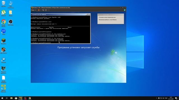The image size is (179, 100).
Task: Open volume control in the system tray
Action: (163, 98)
